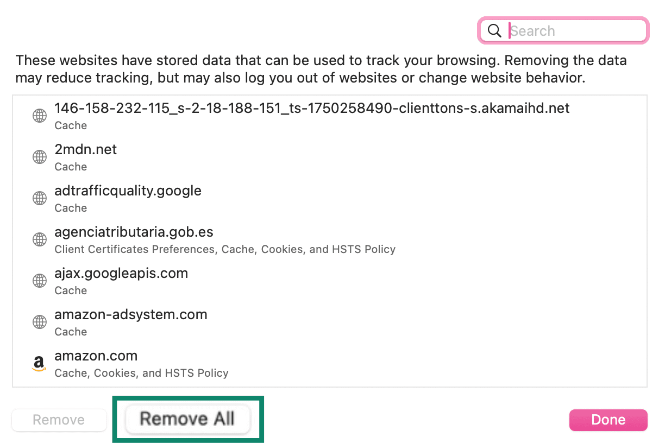Click the Done button
This screenshot has width=665, height=443.
tap(608, 420)
